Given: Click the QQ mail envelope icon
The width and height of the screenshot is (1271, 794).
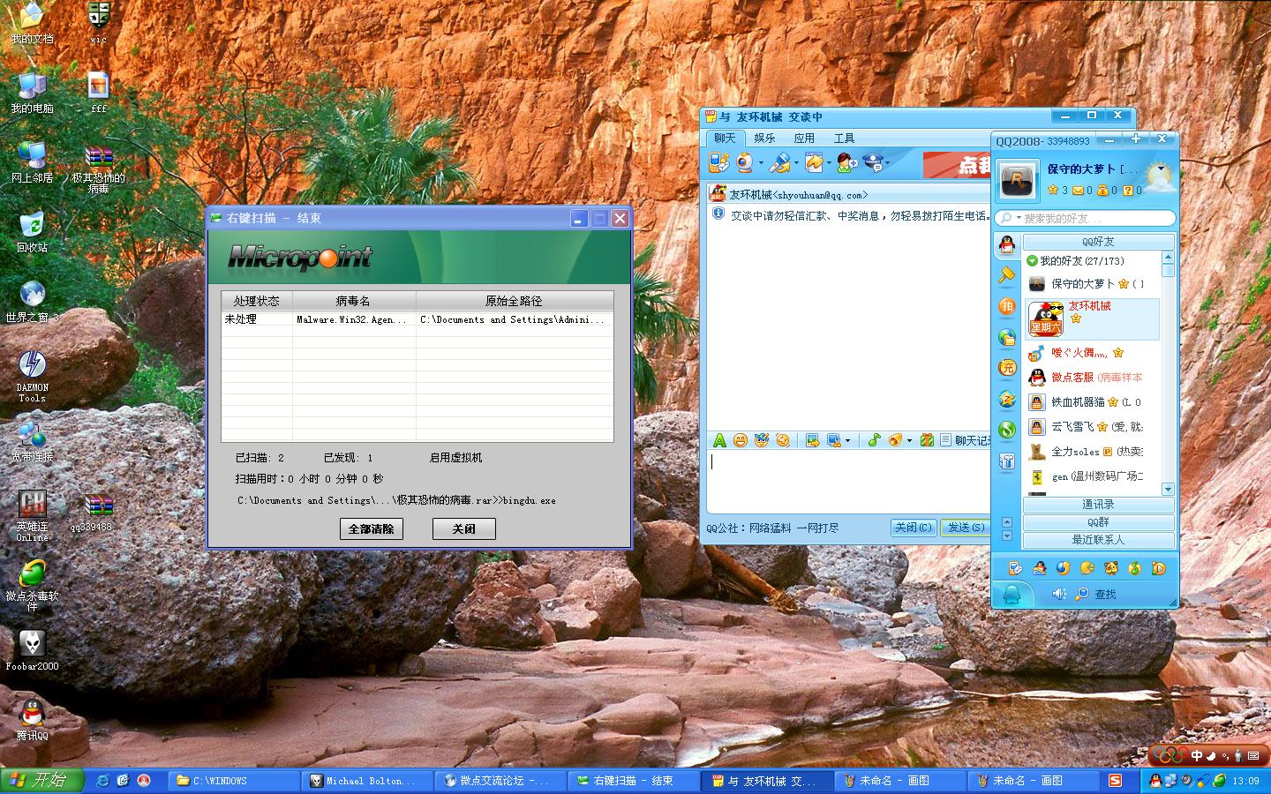Looking at the screenshot, I should coord(1078,191).
